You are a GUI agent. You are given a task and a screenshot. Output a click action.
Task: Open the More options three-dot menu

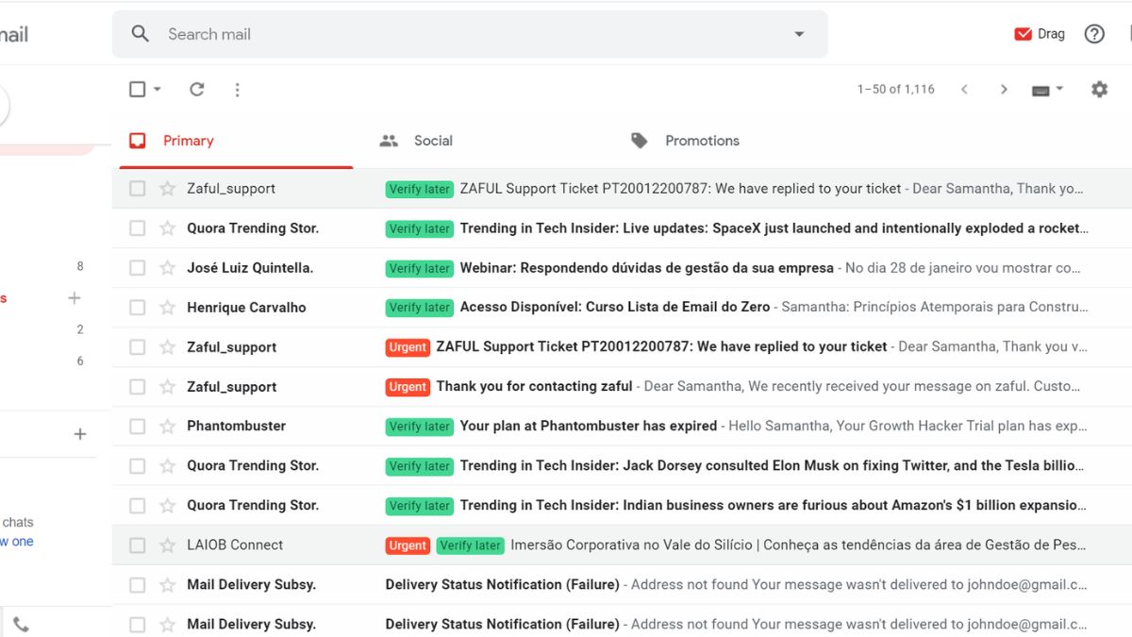[x=237, y=89]
